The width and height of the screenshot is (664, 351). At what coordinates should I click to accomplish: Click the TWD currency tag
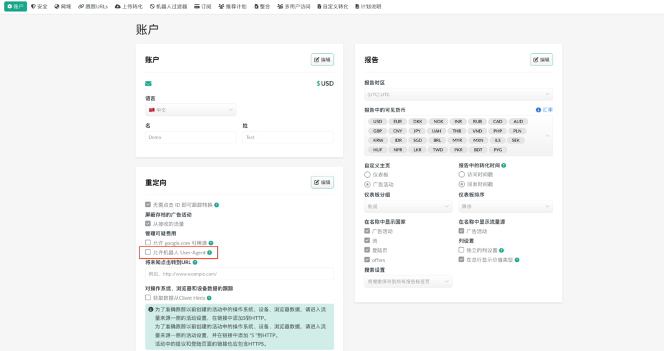[x=438, y=150]
